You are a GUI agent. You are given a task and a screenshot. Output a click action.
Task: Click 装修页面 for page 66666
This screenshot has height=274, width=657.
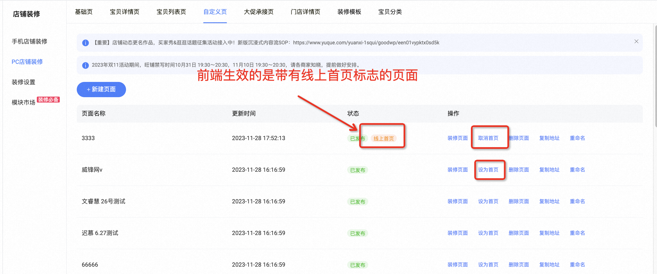[x=458, y=265]
